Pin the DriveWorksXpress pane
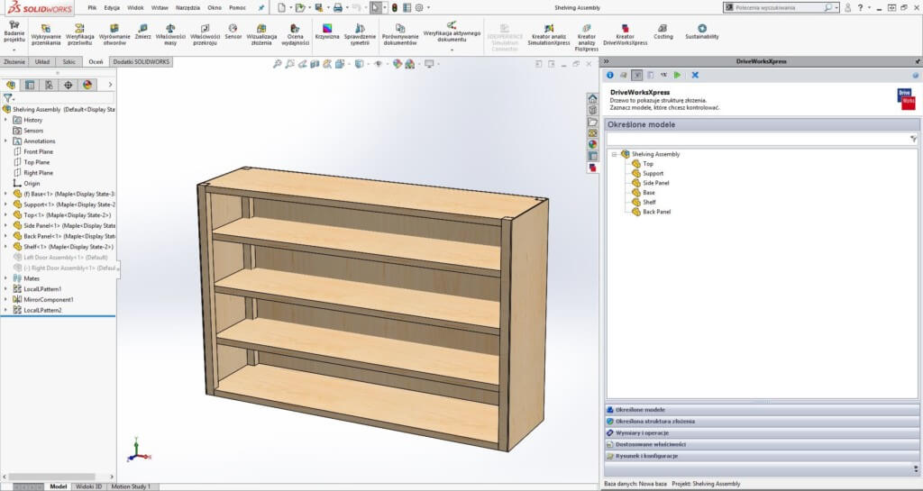 (917, 61)
